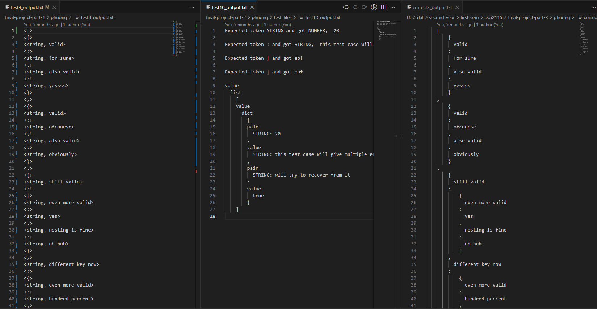Click the blame codelens in test10_output.txt

click(258, 25)
